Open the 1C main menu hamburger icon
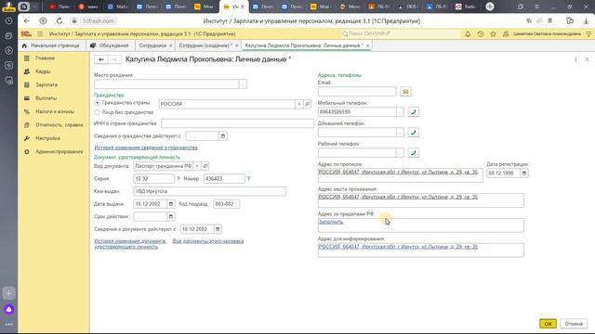This screenshot has width=595, height=334. 40,33
